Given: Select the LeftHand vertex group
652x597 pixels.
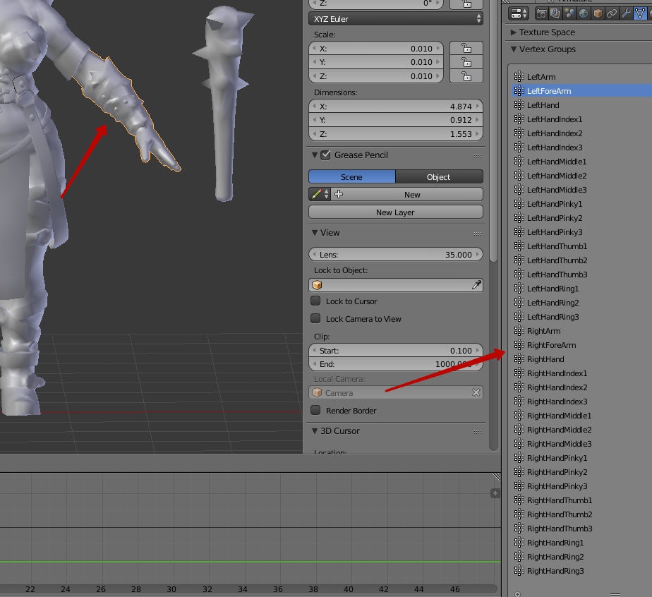Looking at the screenshot, I should coord(581,104).
